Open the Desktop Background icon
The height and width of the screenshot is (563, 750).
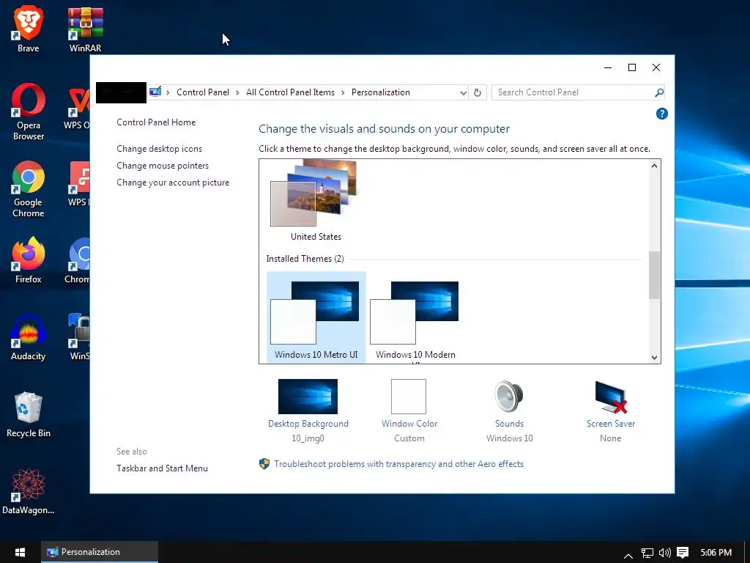tap(308, 397)
